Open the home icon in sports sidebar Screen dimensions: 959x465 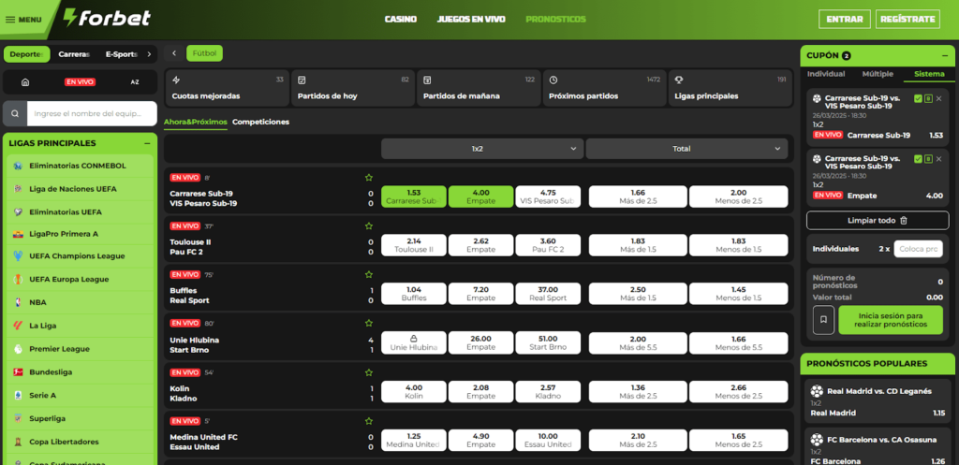(25, 82)
